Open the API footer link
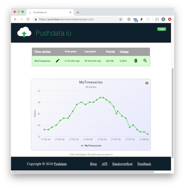The image size is (185, 188). coord(105,164)
